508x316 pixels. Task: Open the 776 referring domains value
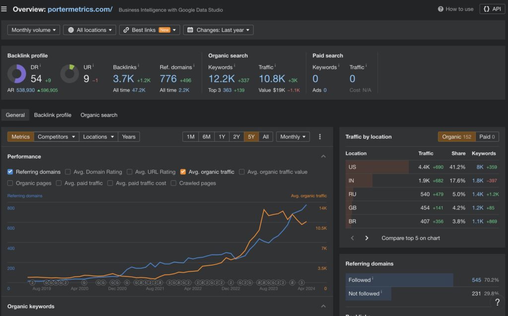[168, 79]
